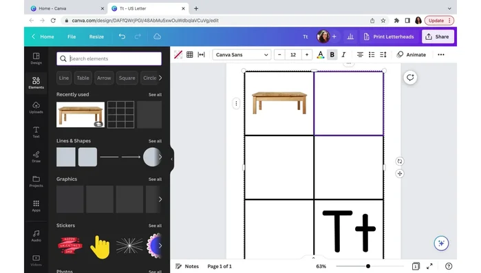Open the File menu

coord(72,36)
